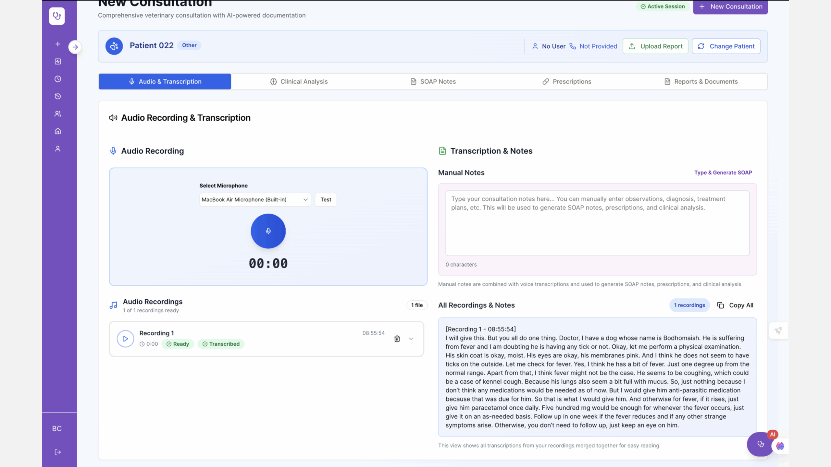Open the history icon in sidebar
831x467 pixels.
pos(58,96)
